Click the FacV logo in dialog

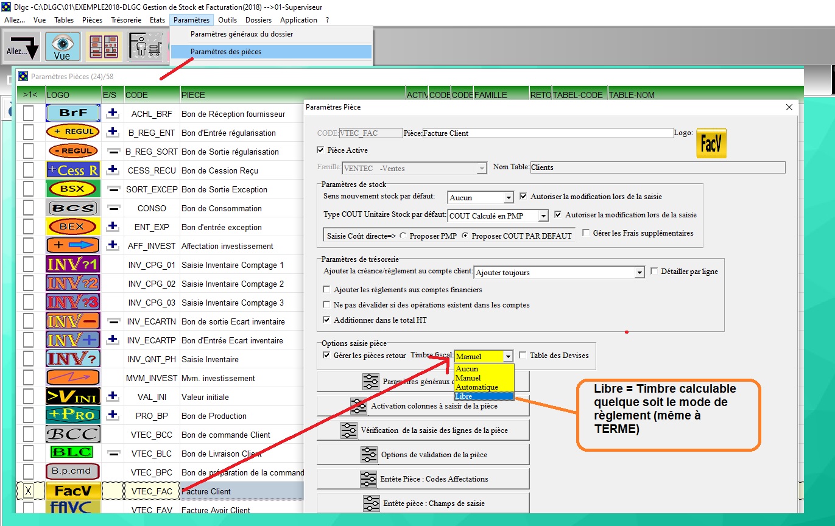point(711,143)
